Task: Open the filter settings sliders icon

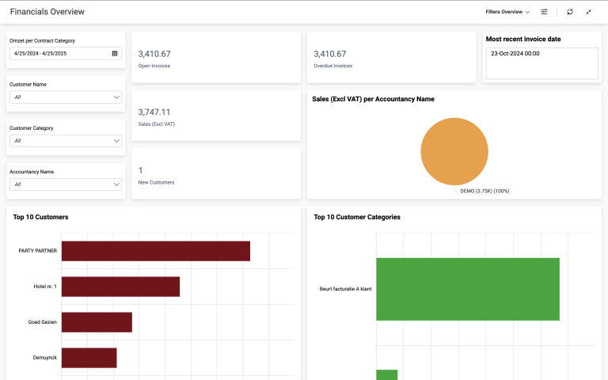Action: pyautogui.click(x=544, y=12)
